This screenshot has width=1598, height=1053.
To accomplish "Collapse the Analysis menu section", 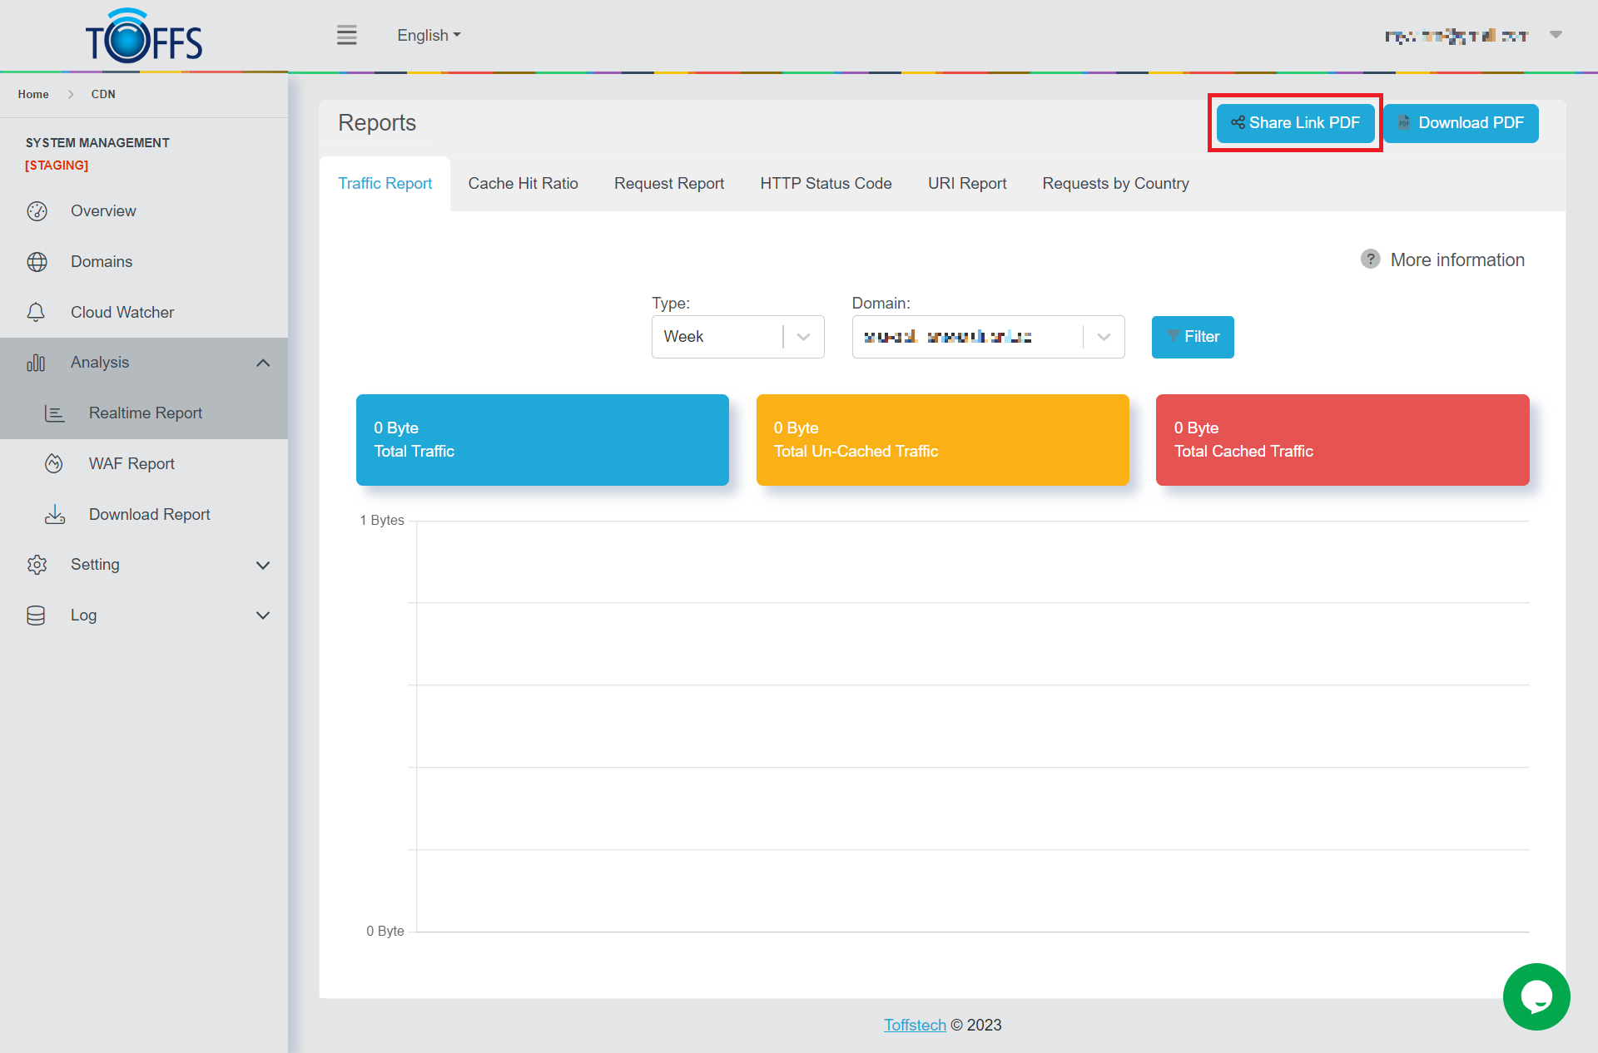I will (263, 363).
